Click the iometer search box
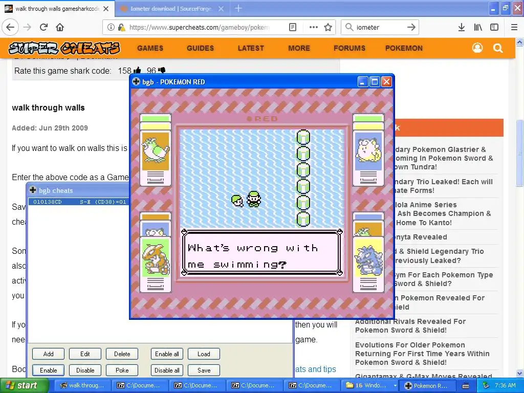Image resolution: width=524 pixels, height=393 pixels. (379, 27)
